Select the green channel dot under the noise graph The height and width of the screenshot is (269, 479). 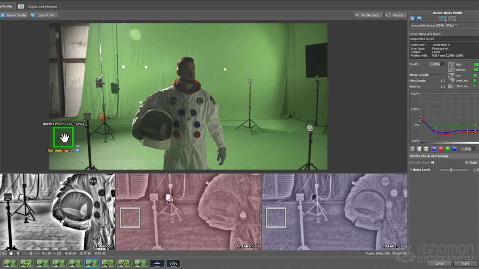pyautogui.click(x=448, y=149)
